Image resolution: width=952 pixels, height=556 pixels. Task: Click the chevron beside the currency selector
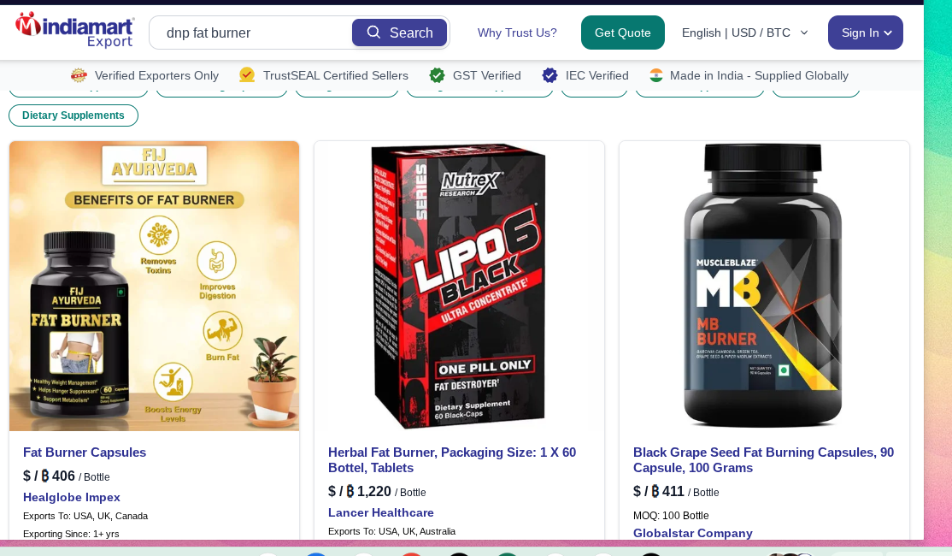coord(804,33)
